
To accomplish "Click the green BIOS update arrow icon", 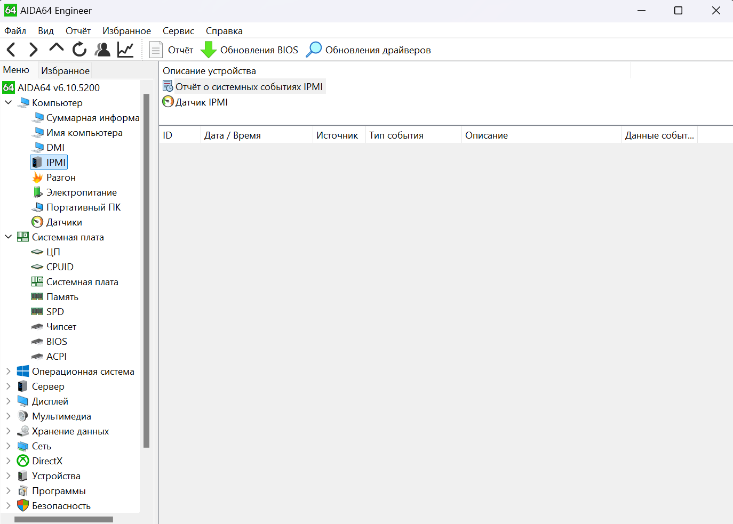I will (209, 50).
